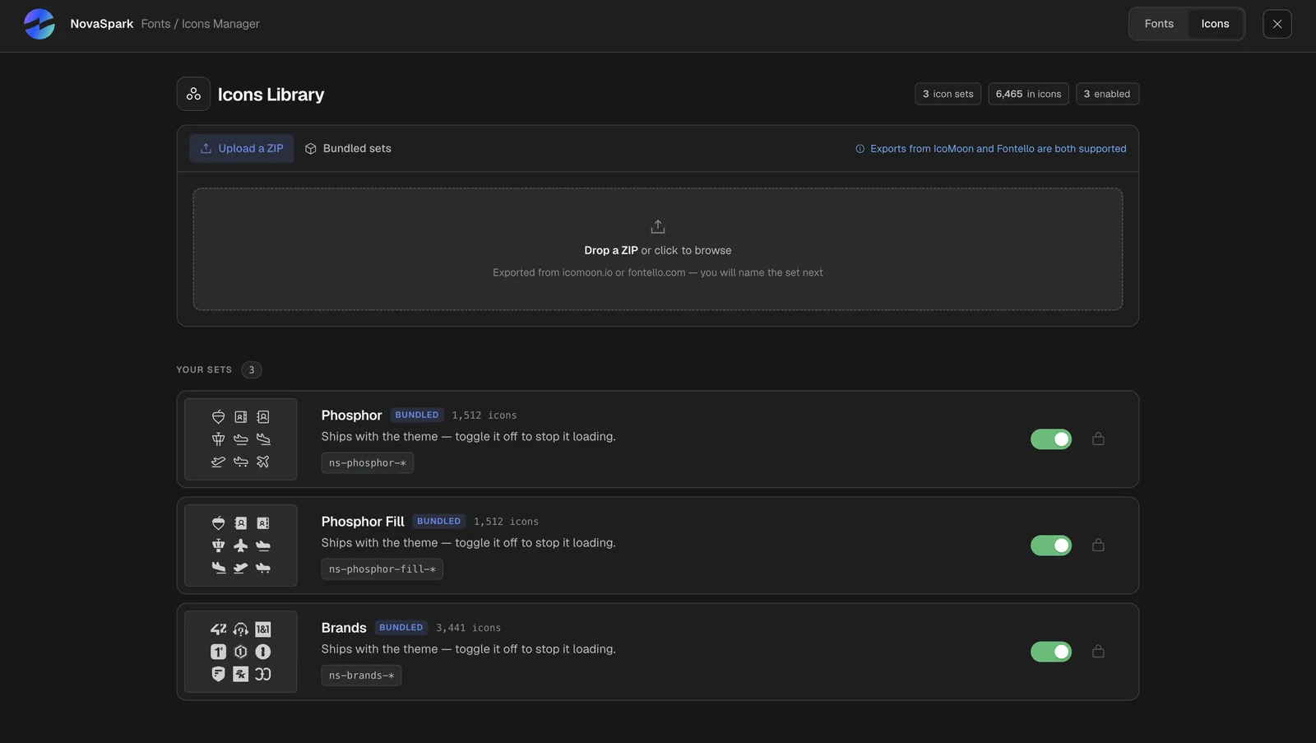This screenshot has height=743, width=1316.
Task: Click the 1&1 logo in Brands preview
Action: tap(263, 629)
